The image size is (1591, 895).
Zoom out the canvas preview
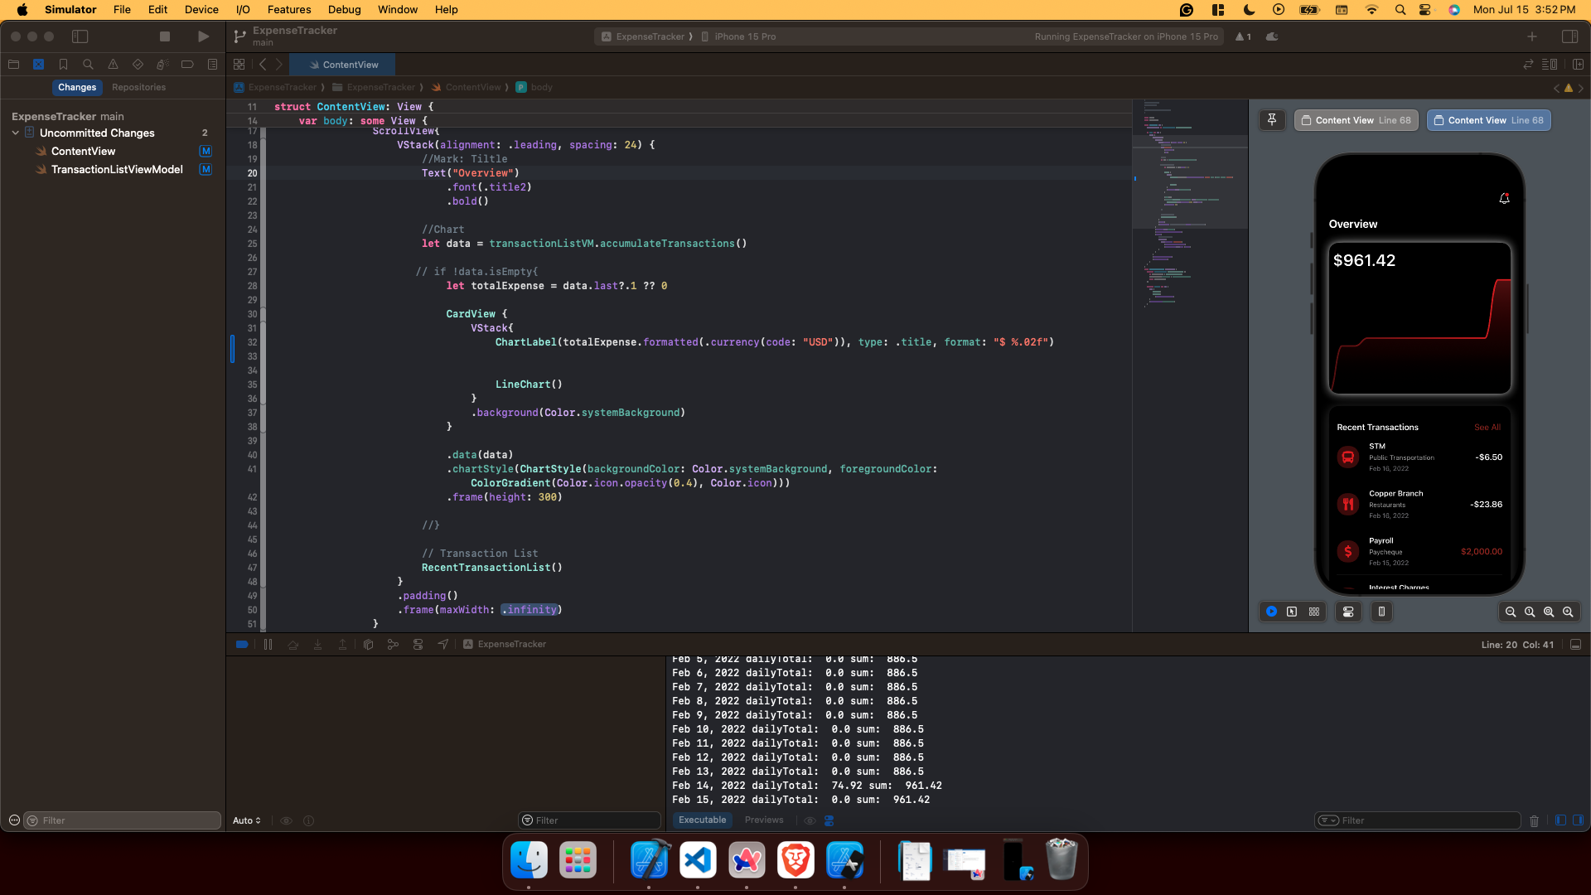point(1511,612)
